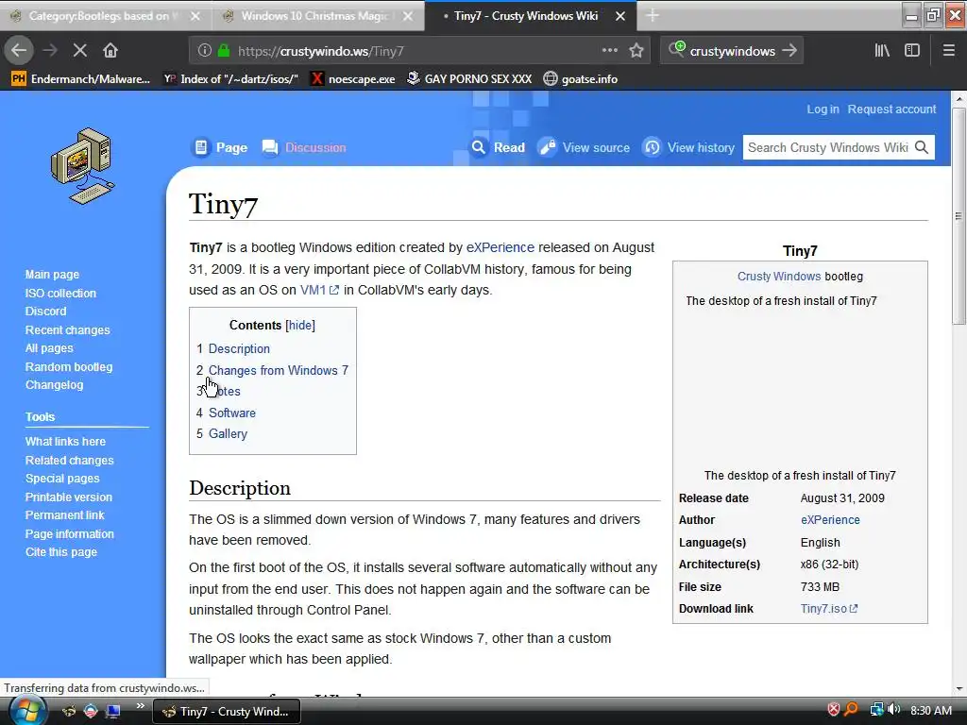Open the VM1 external link
Image resolution: width=967 pixels, height=725 pixels.
[319, 290]
